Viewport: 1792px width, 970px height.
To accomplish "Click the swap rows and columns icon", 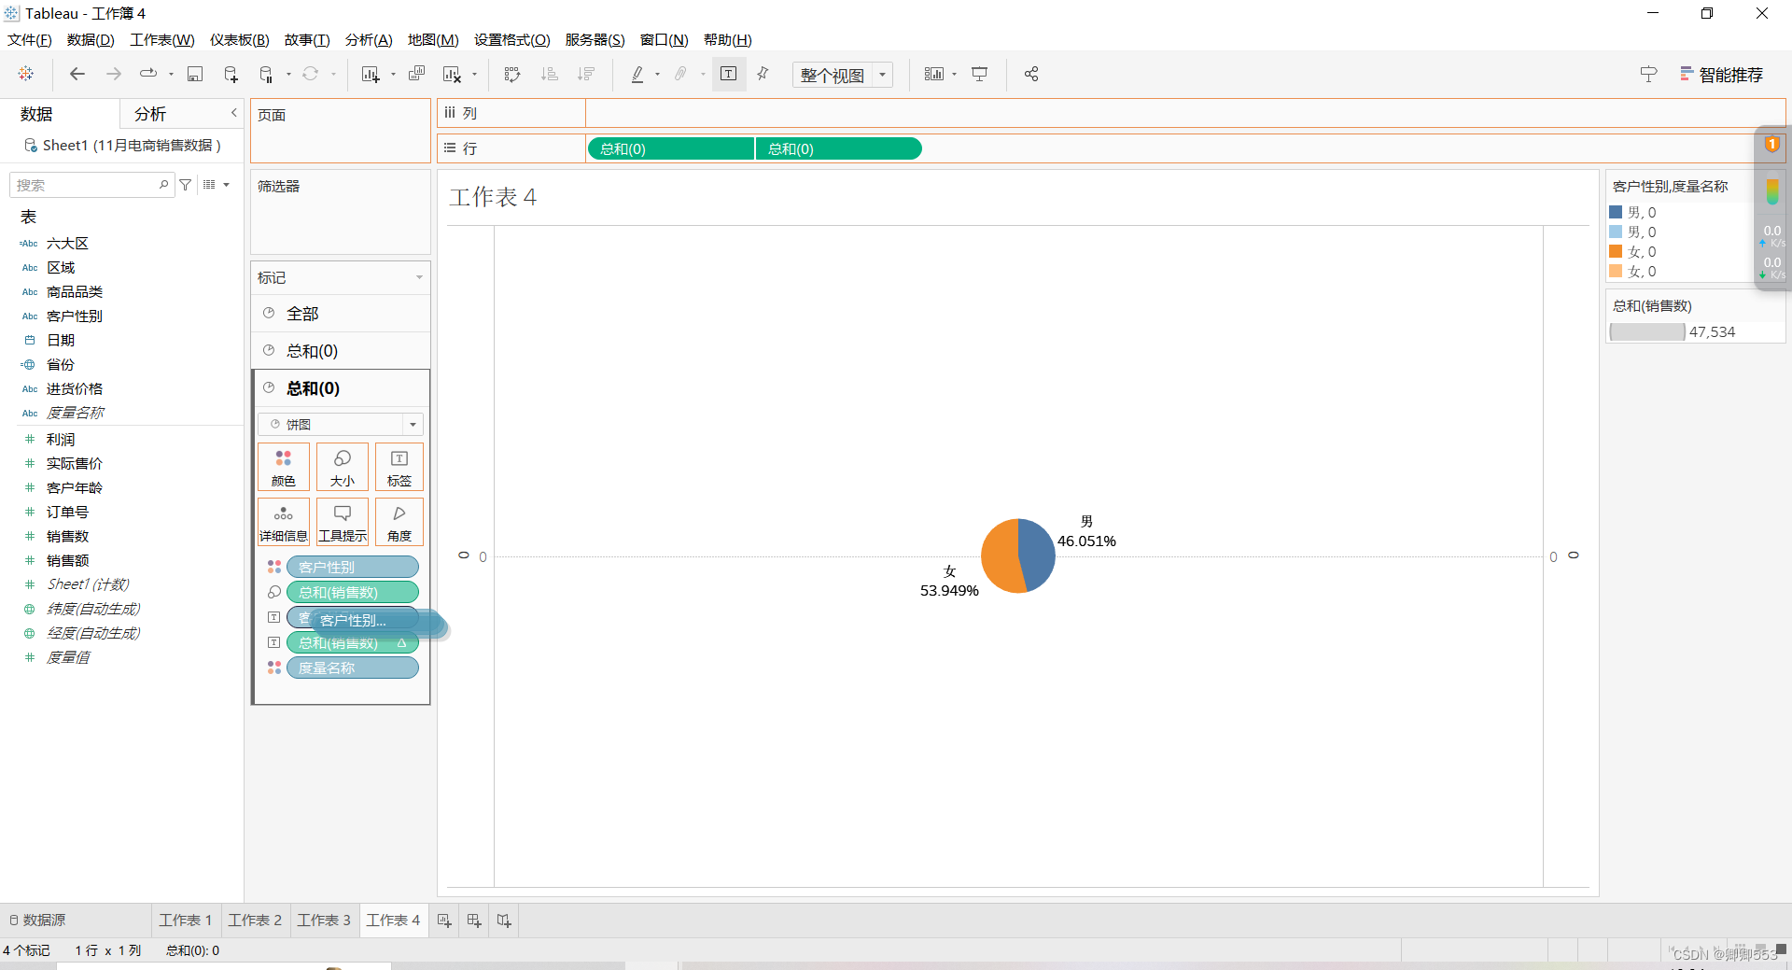I will click(512, 74).
